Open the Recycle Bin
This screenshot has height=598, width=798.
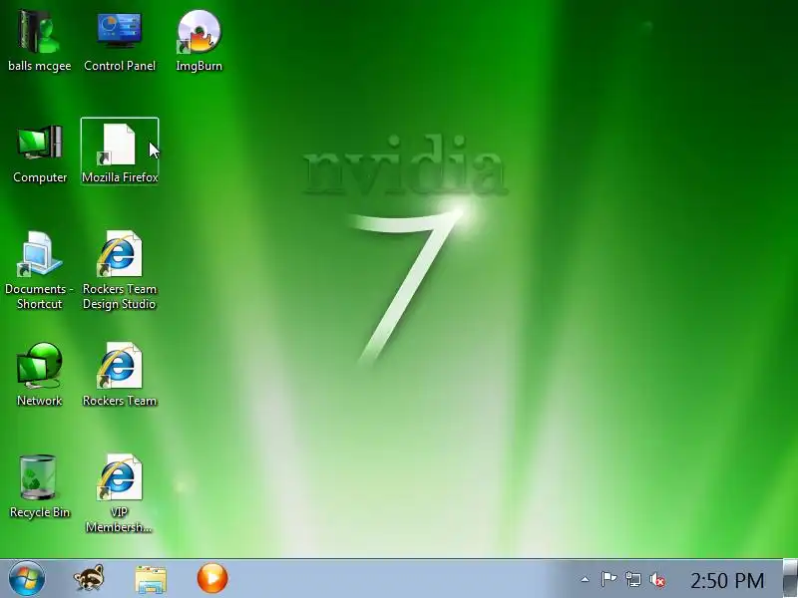pyautogui.click(x=39, y=486)
